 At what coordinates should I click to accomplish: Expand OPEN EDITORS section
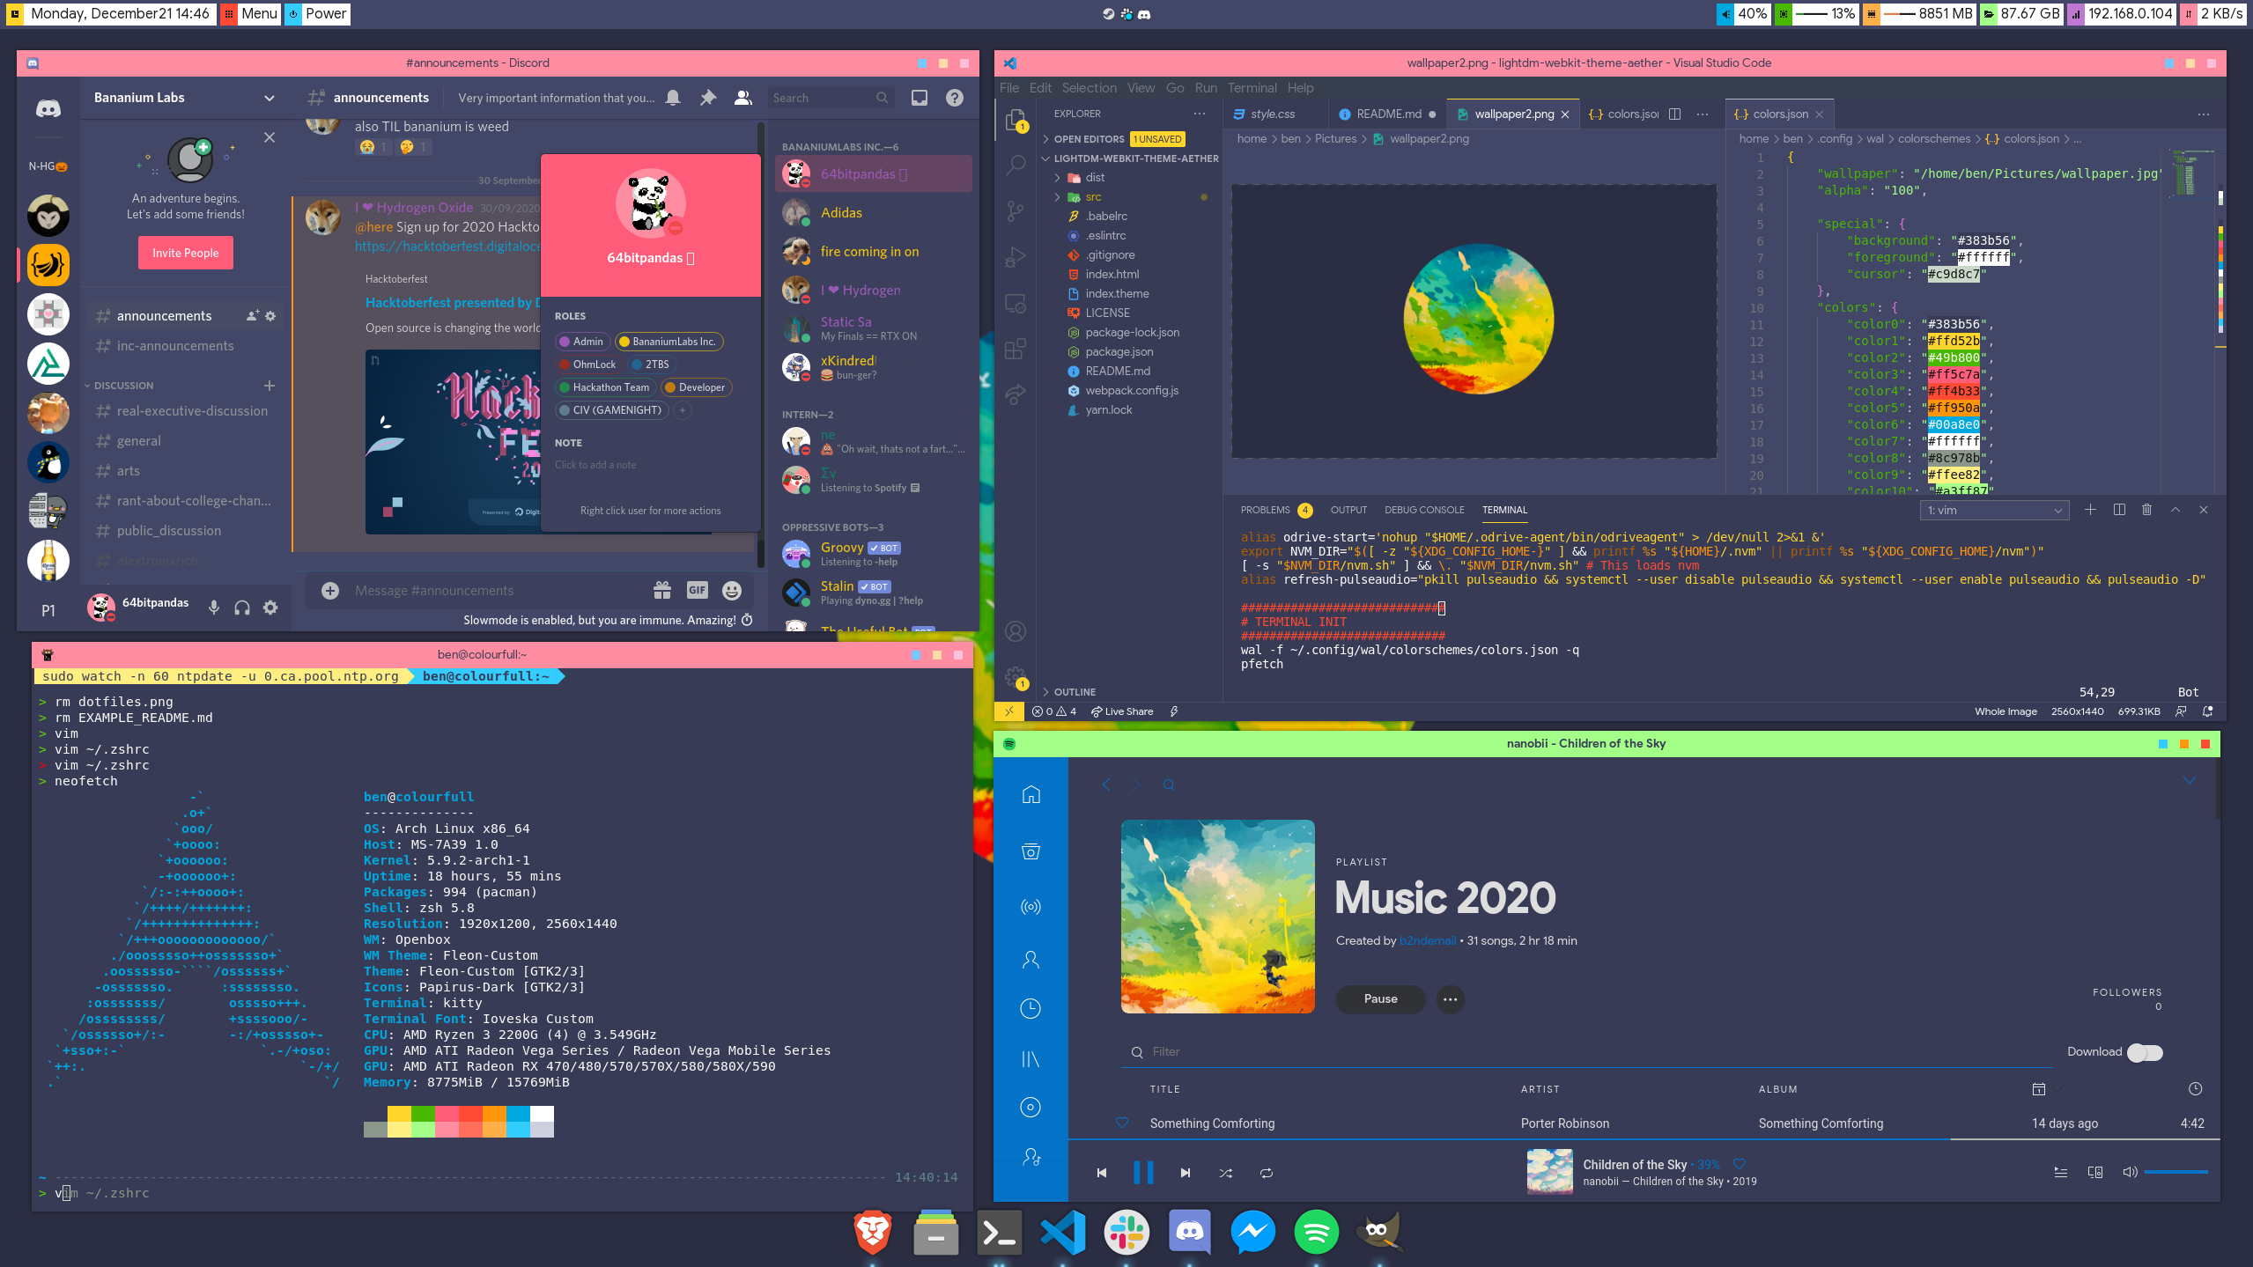(x=1089, y=139)
